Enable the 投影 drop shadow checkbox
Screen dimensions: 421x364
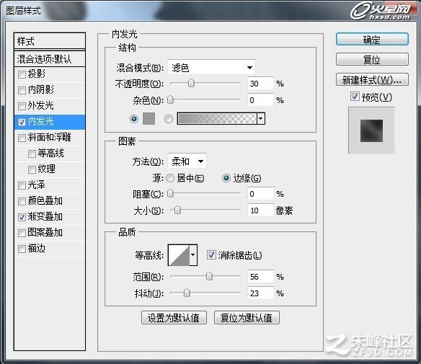click(x=22, y=74)
